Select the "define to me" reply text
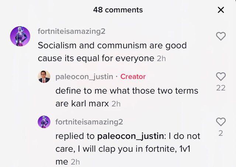 pyautogui.click(x=126, y=91)
